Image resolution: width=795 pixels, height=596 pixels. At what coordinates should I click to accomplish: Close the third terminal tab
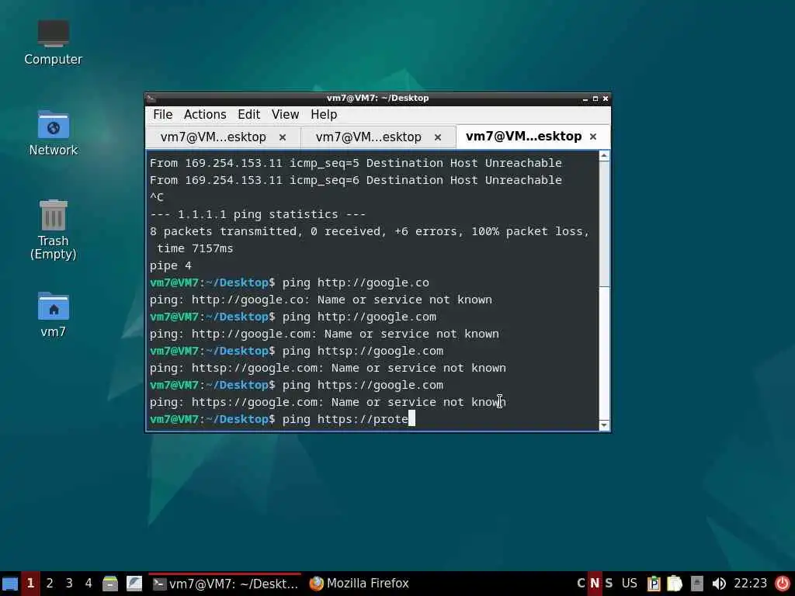click(x=592, y=137)
